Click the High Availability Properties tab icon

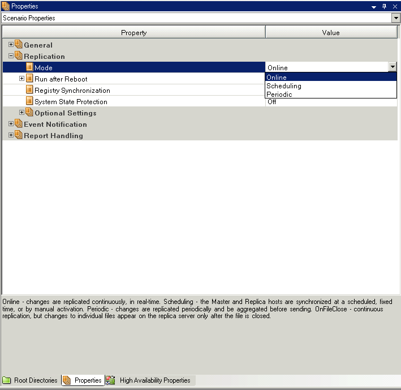pyautogui.click(x=110, y=380)
